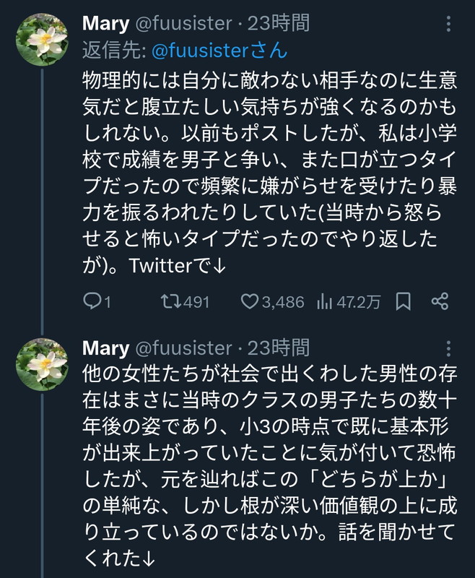Open Mary's profile from second tweet name

click(x=105, y=348)
